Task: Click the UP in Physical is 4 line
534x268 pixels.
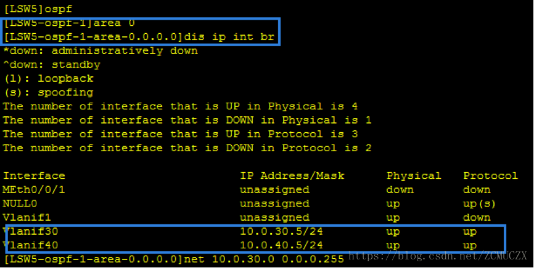Action: pyautogui.click(x=180, y=106)
